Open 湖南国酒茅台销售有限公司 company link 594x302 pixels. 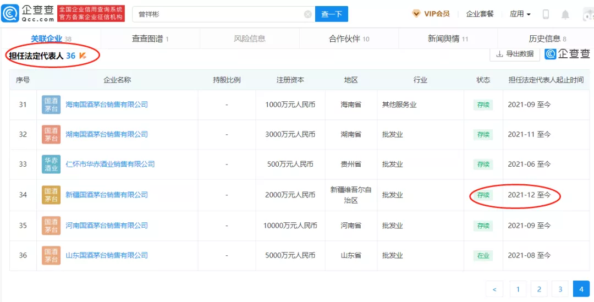click(x=107, y=134)
